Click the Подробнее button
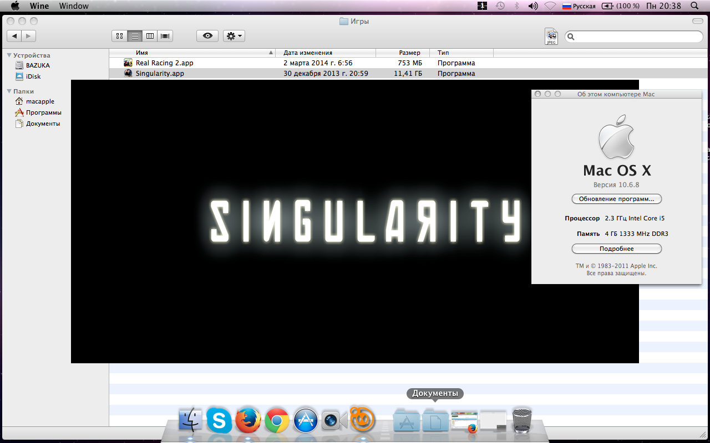This screenshot has height=443, width=710. point(617,249)
